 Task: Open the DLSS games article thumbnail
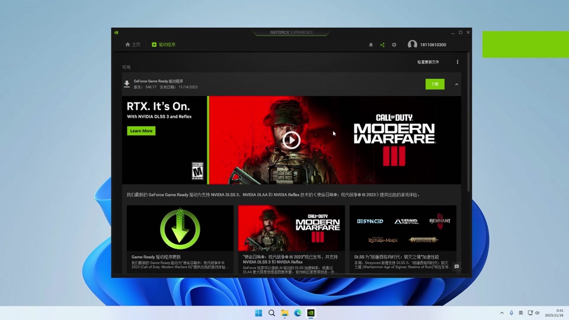click(x=403, y=228)
